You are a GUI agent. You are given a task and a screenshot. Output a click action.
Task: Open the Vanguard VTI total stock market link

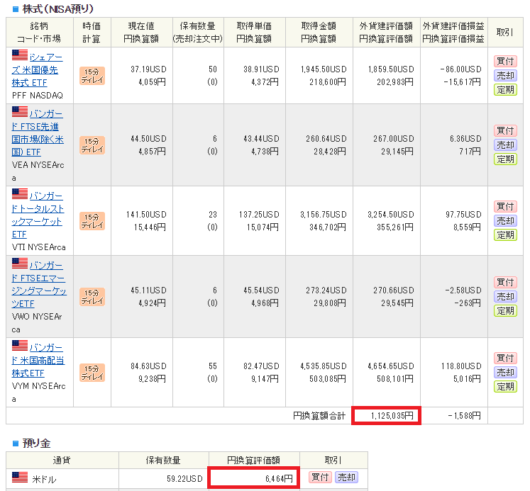click(x=38, y=215)
